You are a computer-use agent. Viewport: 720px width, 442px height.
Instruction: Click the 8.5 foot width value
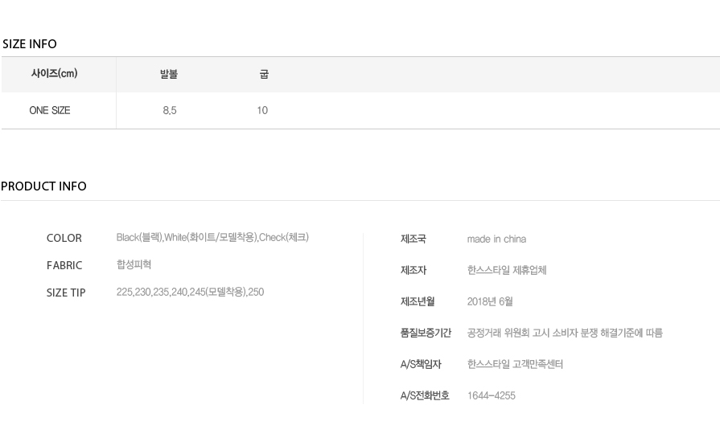[x=170, y=111]
